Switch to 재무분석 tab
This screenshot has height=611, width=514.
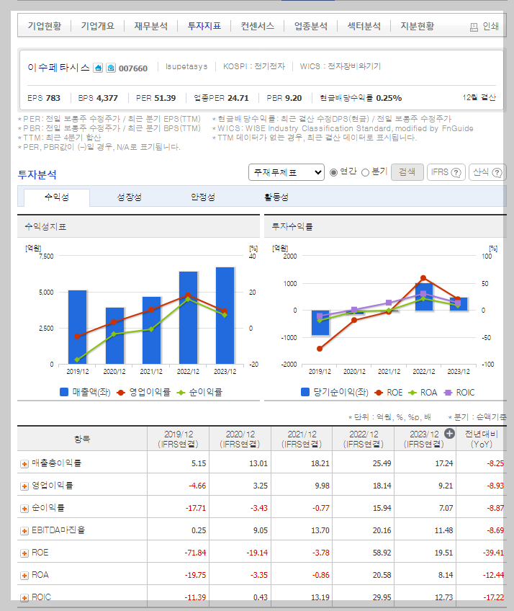(x=151, y=26)
